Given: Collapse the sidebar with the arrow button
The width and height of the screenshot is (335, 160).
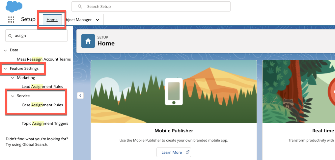Looking at the screenshot, I should [80, 96].
